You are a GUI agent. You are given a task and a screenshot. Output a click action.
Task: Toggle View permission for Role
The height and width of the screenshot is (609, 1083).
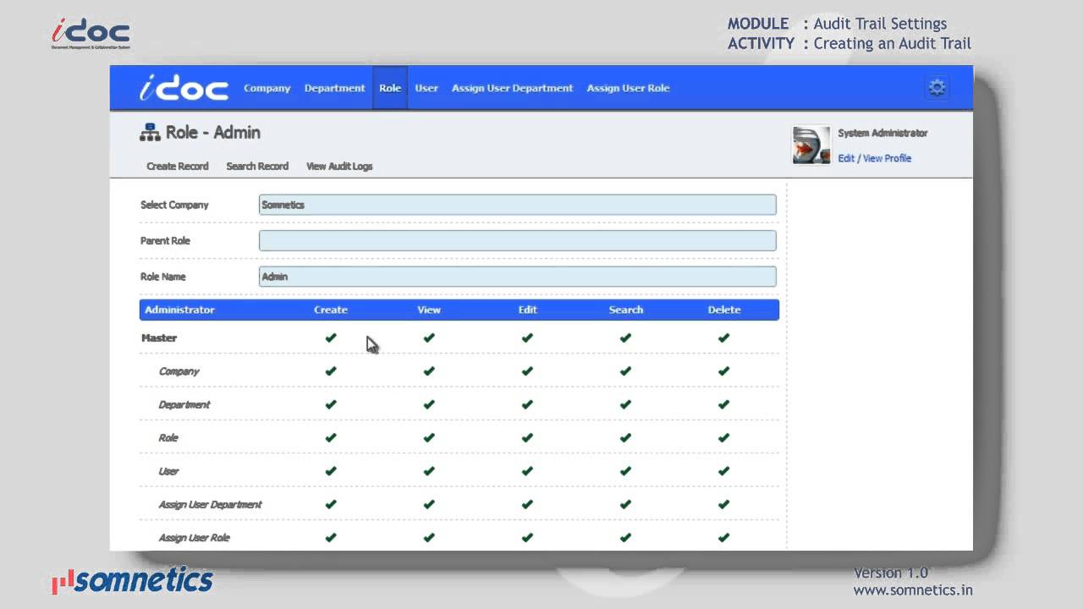pyautogui.click(x=429, y=437)
